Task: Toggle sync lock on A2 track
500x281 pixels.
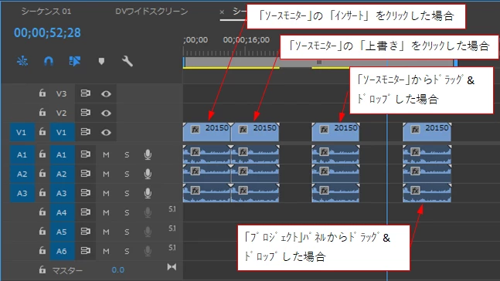Action: (x=85, y=174)
